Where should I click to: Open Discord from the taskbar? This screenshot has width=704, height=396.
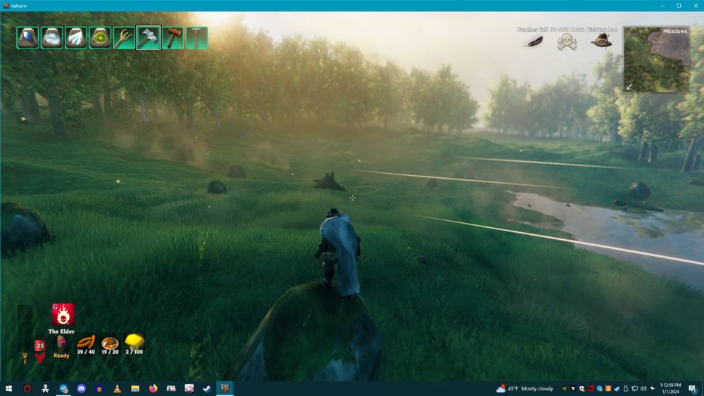coord(81,388)
